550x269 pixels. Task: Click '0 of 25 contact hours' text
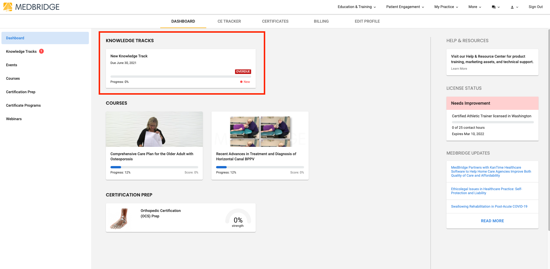pos(468,128)
